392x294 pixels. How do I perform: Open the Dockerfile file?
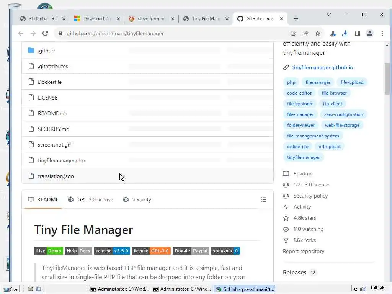coord(49,82)
